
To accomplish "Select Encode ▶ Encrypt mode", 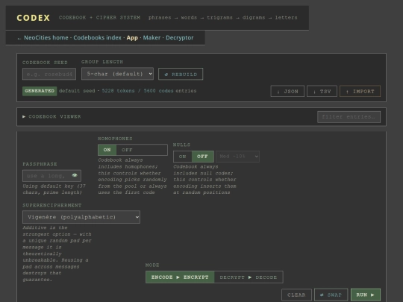I will 180,277.
